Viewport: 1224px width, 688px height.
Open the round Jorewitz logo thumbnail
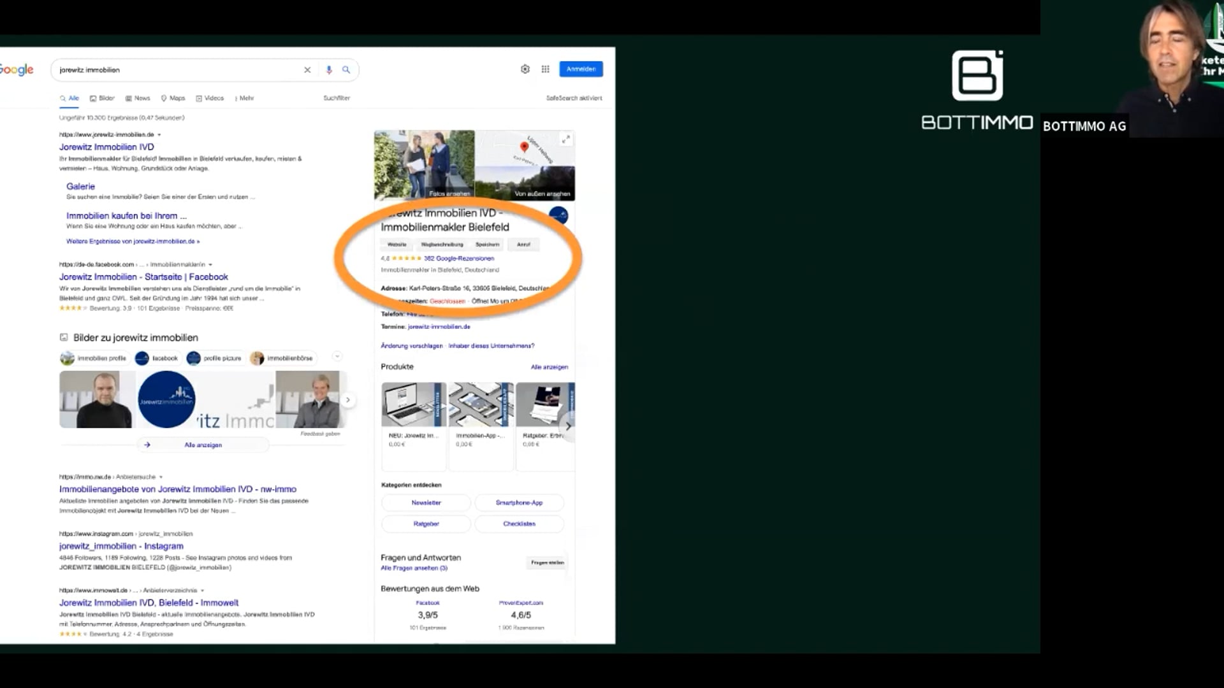(x=166, y=399)
